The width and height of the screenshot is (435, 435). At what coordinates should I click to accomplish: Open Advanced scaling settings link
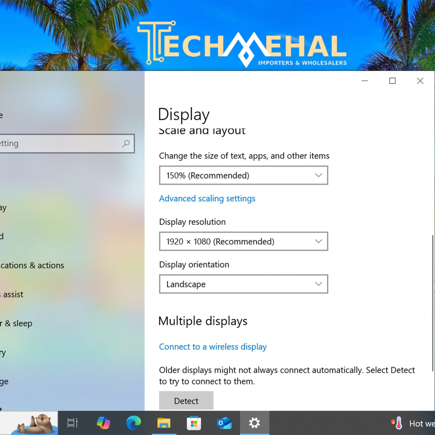point(207,198)
